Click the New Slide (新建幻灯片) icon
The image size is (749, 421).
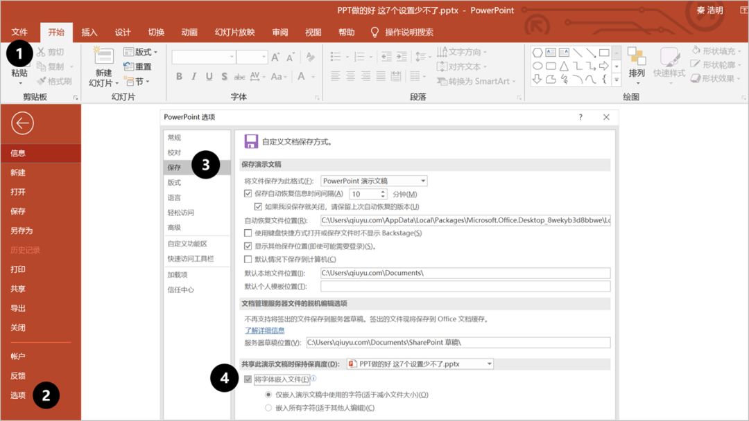tap(103, 56)
